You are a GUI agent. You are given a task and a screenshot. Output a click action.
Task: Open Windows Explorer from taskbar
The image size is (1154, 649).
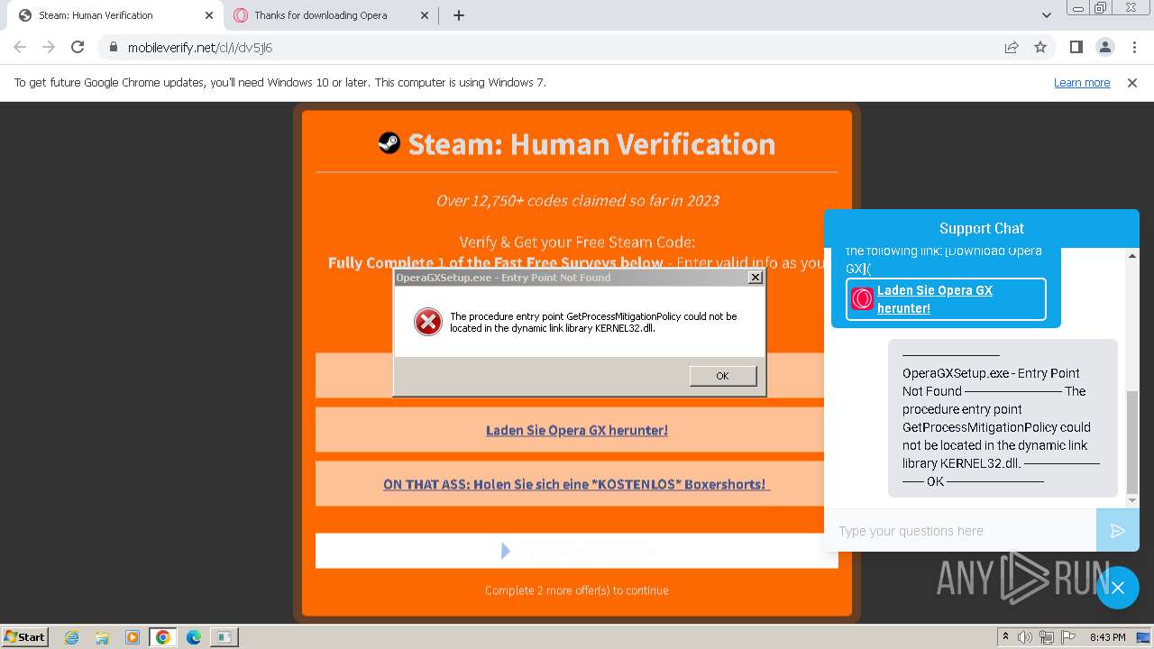pyautogui.click(x=102, y=637)
